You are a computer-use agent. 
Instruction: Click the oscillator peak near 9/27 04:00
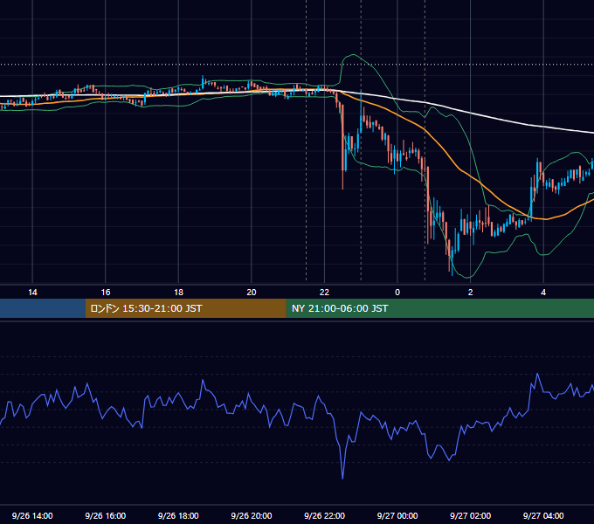[537, 374]
